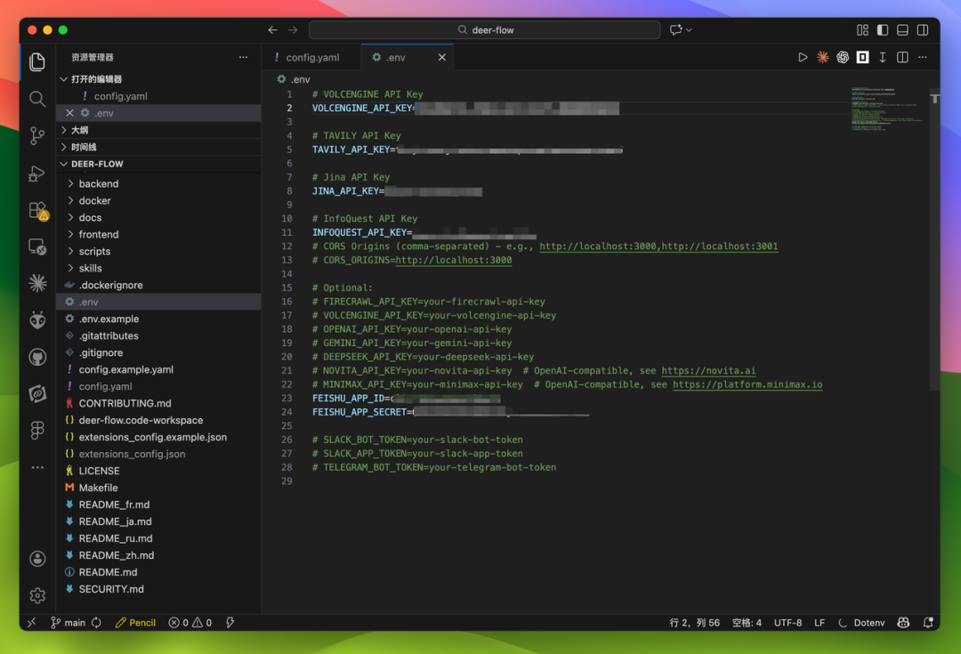This screenshot has height=654, width=961.
Task: Open the Manage settings gear icon
Action: pos(37,595)
